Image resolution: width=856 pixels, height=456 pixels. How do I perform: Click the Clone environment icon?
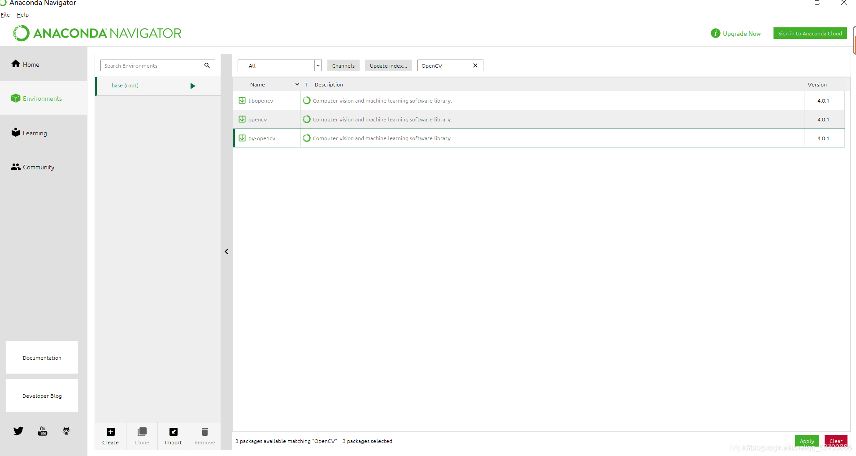(x=142, y=432)
